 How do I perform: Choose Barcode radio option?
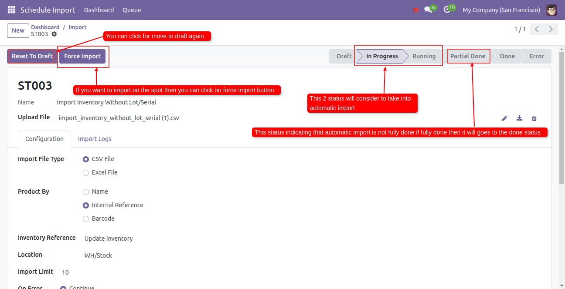(86, 219)
